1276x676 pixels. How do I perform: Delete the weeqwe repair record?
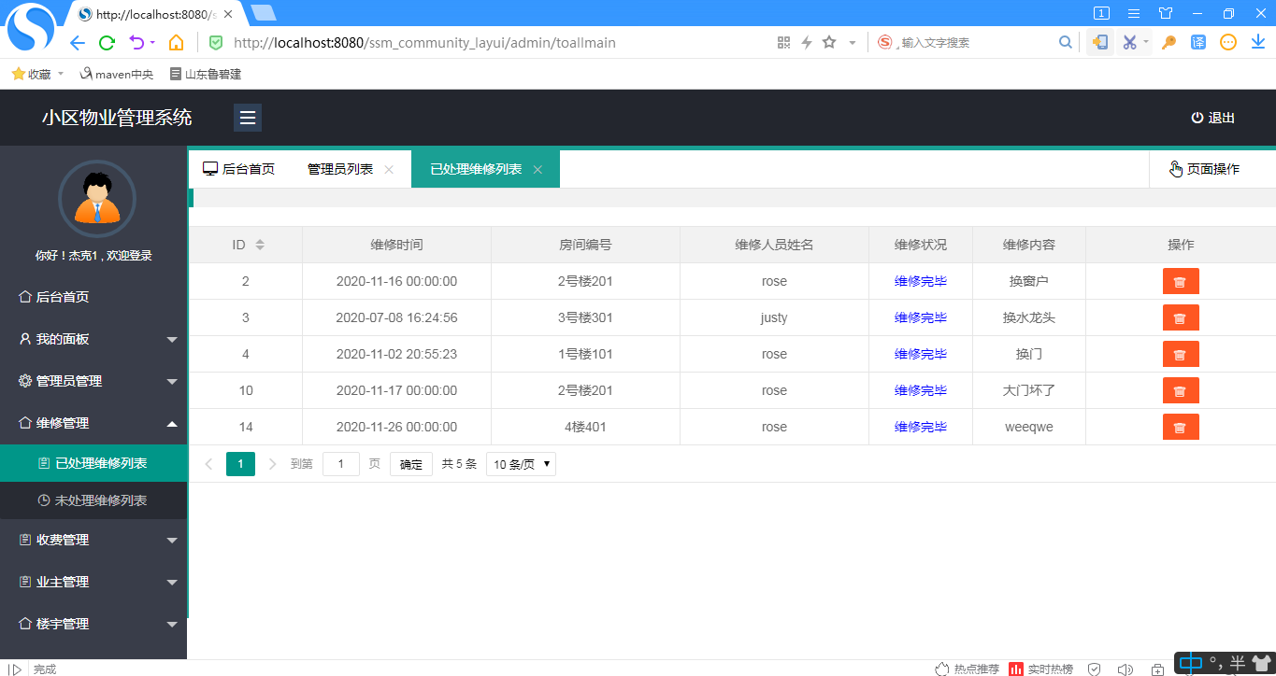point(1181,427)
